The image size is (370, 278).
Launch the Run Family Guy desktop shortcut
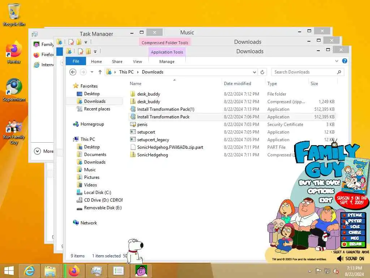coord(14,132)
